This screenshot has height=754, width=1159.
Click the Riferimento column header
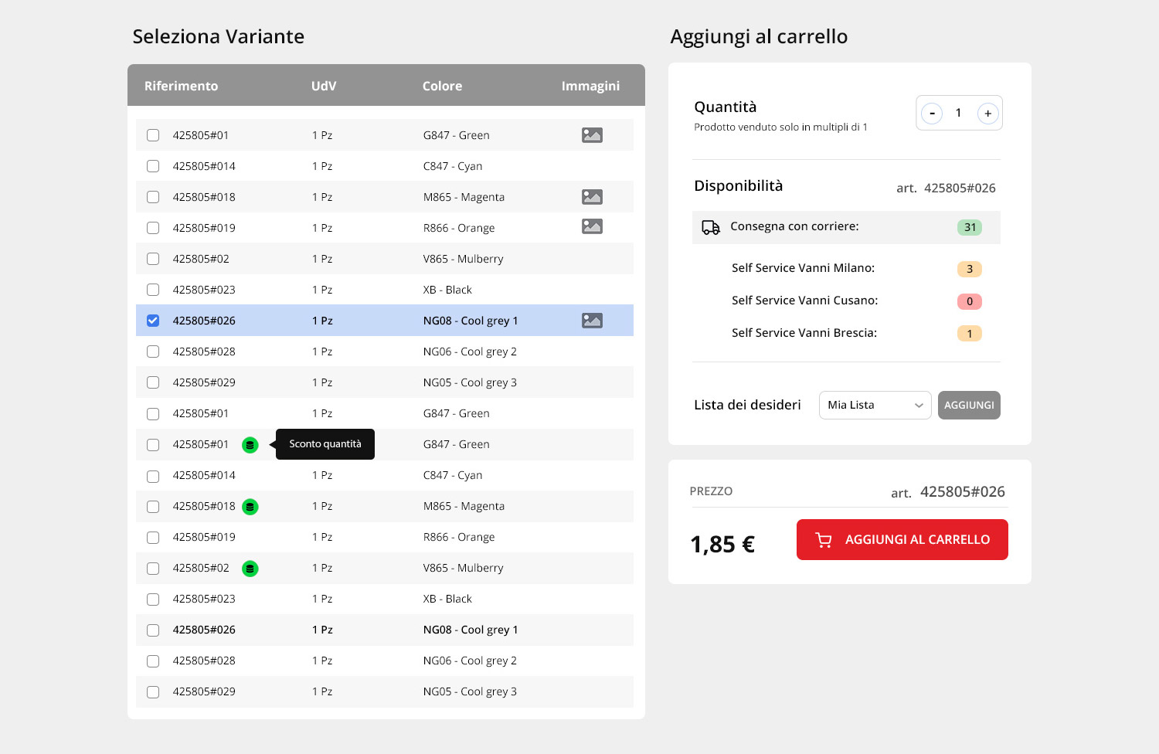tap(181, 86)
